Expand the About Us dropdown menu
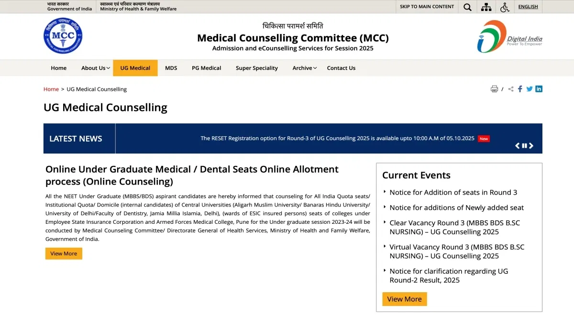This screenshot has height=319, width=574. [x=96, y=68]
